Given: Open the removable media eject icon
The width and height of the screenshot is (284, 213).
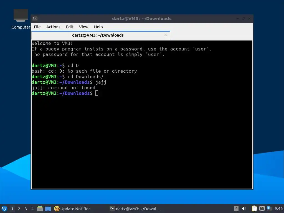Looking at the screenshot, I should click(x=236, y=209).
